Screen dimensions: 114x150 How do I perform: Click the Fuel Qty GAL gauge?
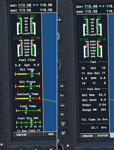[28, 122]
